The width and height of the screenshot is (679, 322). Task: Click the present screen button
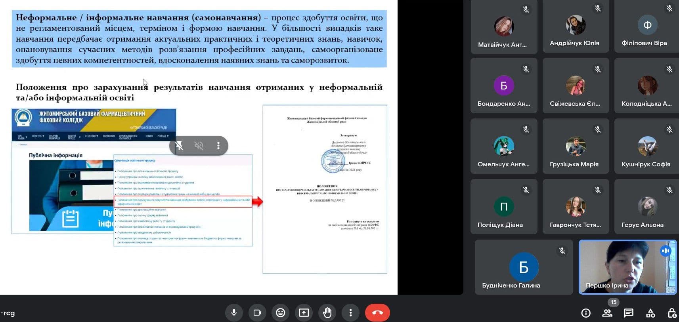[x=304, y=313]
